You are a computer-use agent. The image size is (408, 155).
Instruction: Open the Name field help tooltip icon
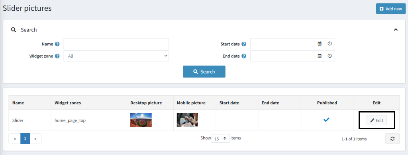[57, 44]
